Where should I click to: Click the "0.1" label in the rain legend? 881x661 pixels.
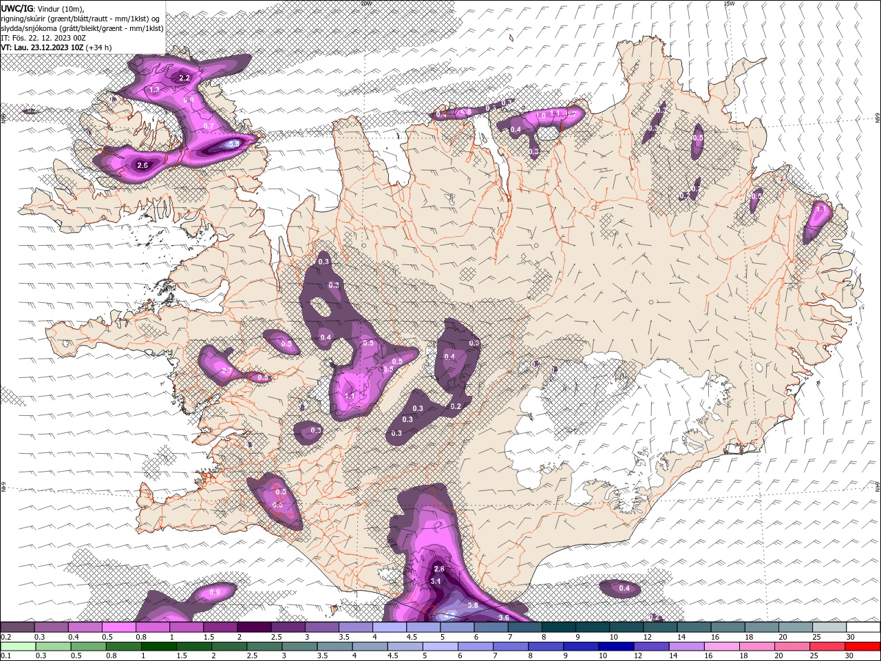click(6, 656)
